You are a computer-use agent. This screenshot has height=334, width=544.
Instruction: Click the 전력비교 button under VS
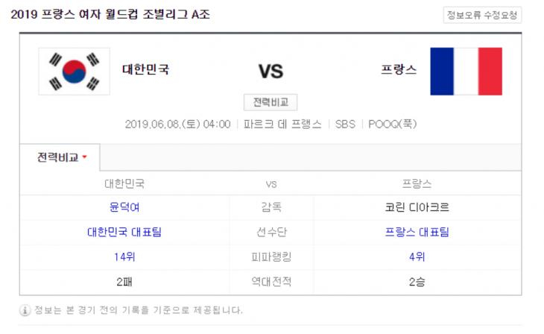click(271, 102)
